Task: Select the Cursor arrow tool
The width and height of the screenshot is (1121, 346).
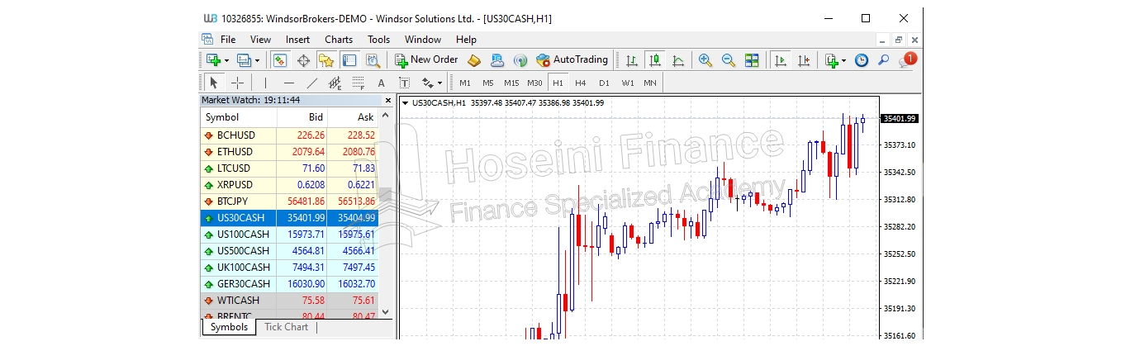Action: coord(214,83)
